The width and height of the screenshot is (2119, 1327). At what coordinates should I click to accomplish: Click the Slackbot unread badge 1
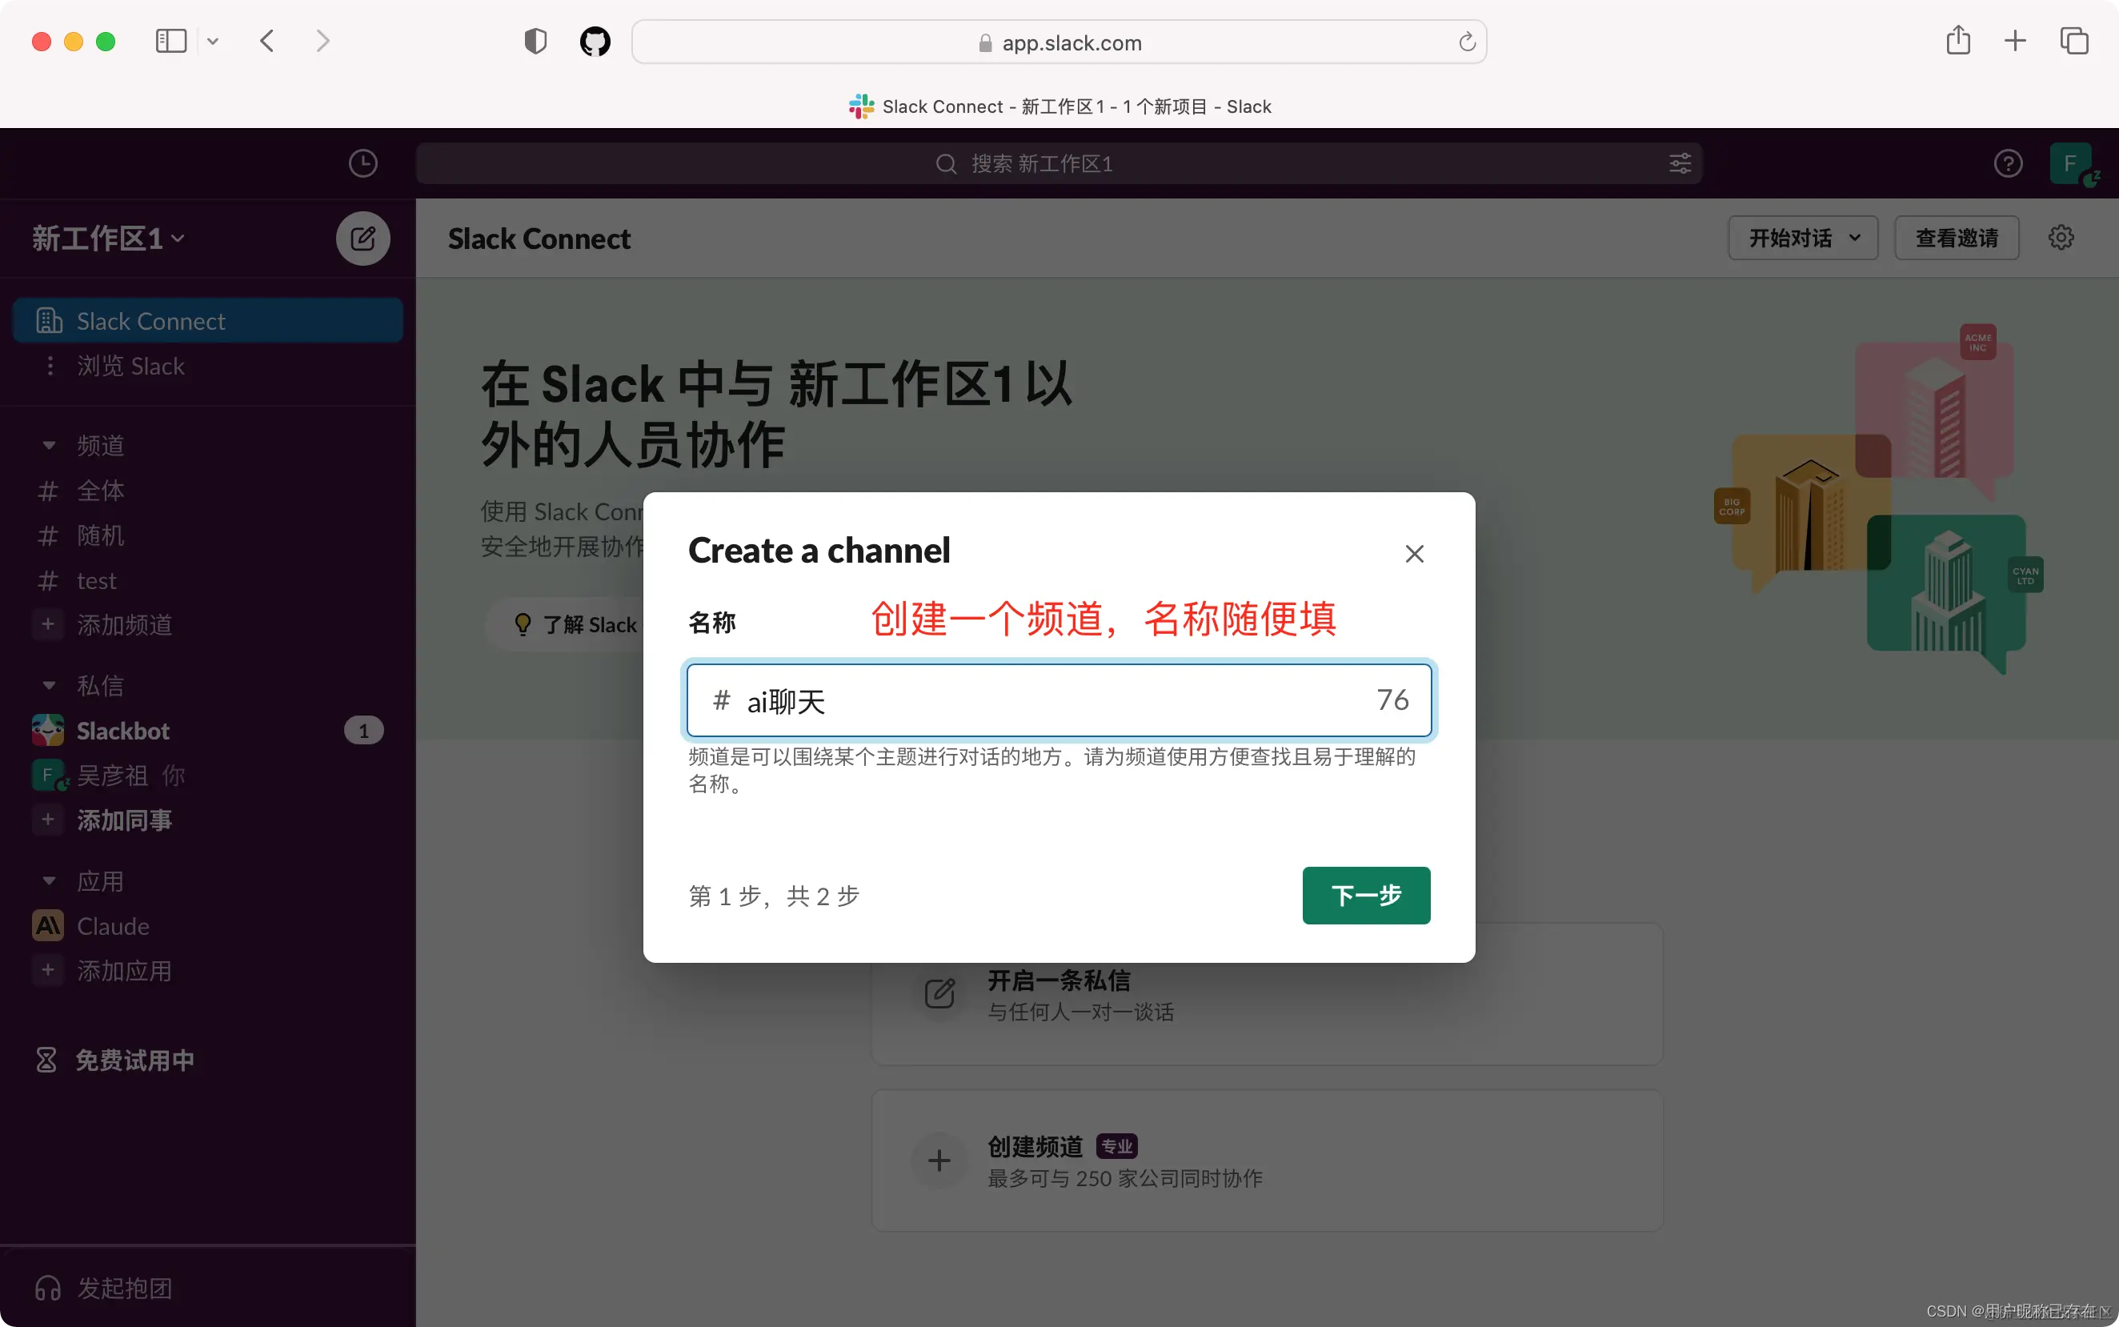tap(363, 730)
